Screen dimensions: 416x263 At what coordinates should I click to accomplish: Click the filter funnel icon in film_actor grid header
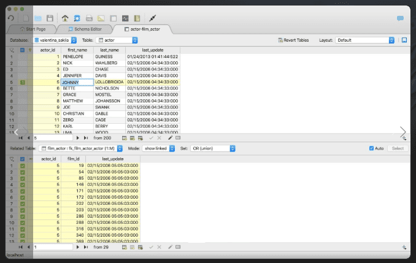12,159
